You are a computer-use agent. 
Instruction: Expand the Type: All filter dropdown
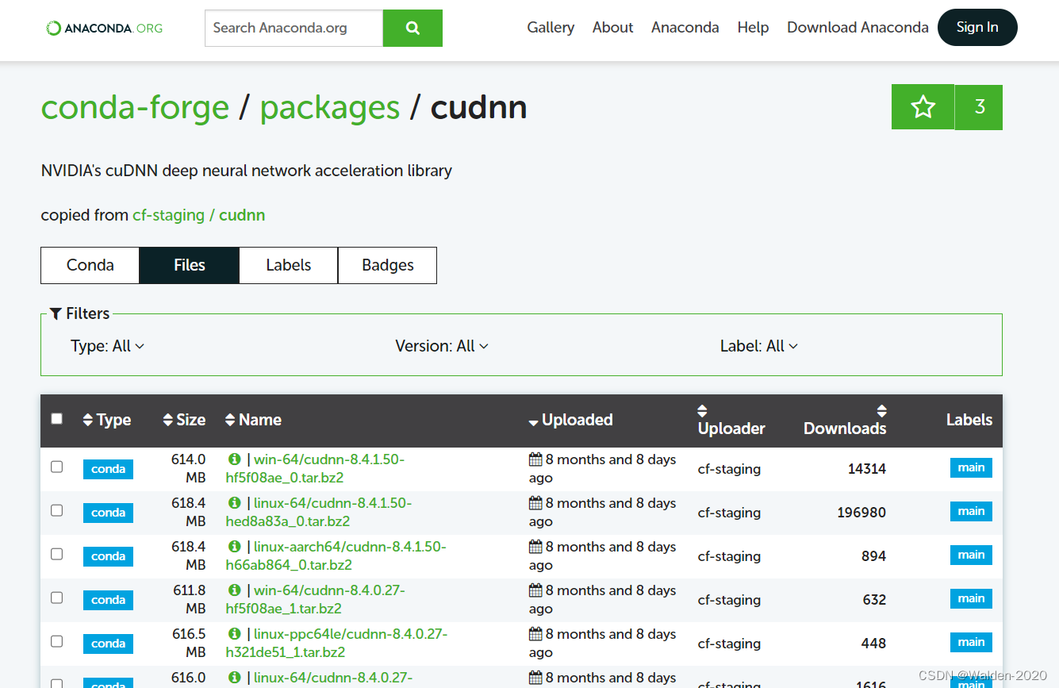click(x=107, y=346)
